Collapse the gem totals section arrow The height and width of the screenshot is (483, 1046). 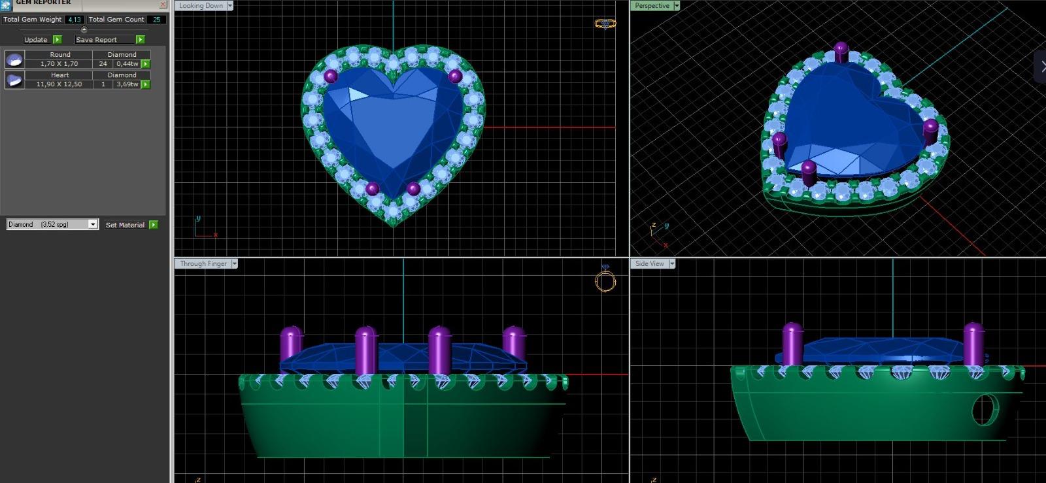point(84,29)
